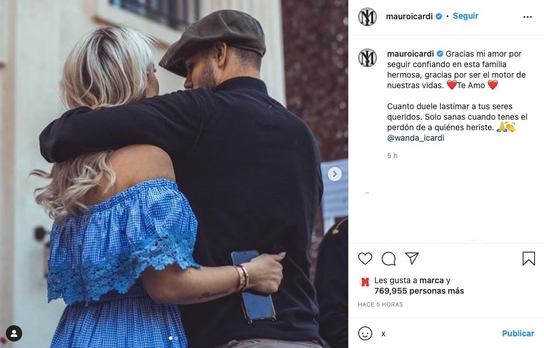544x348 pixels.
Task: Open the HACE 5 HORAS timestamp
Action: coord(380,304)
